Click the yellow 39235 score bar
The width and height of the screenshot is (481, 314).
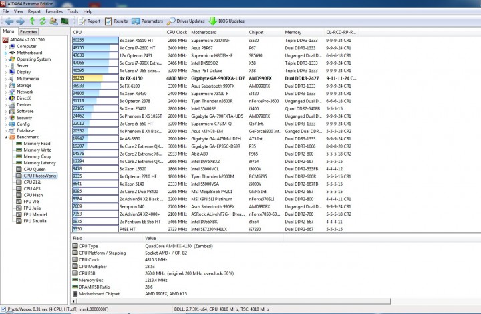tap(88, 78)
